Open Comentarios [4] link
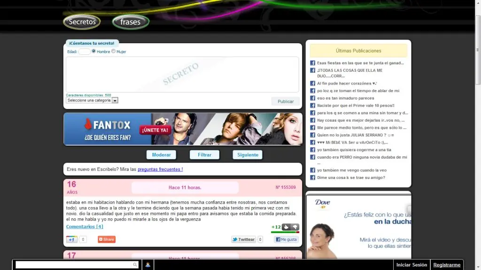This screenshot has width=481, height=270. (x=85, y=226)
